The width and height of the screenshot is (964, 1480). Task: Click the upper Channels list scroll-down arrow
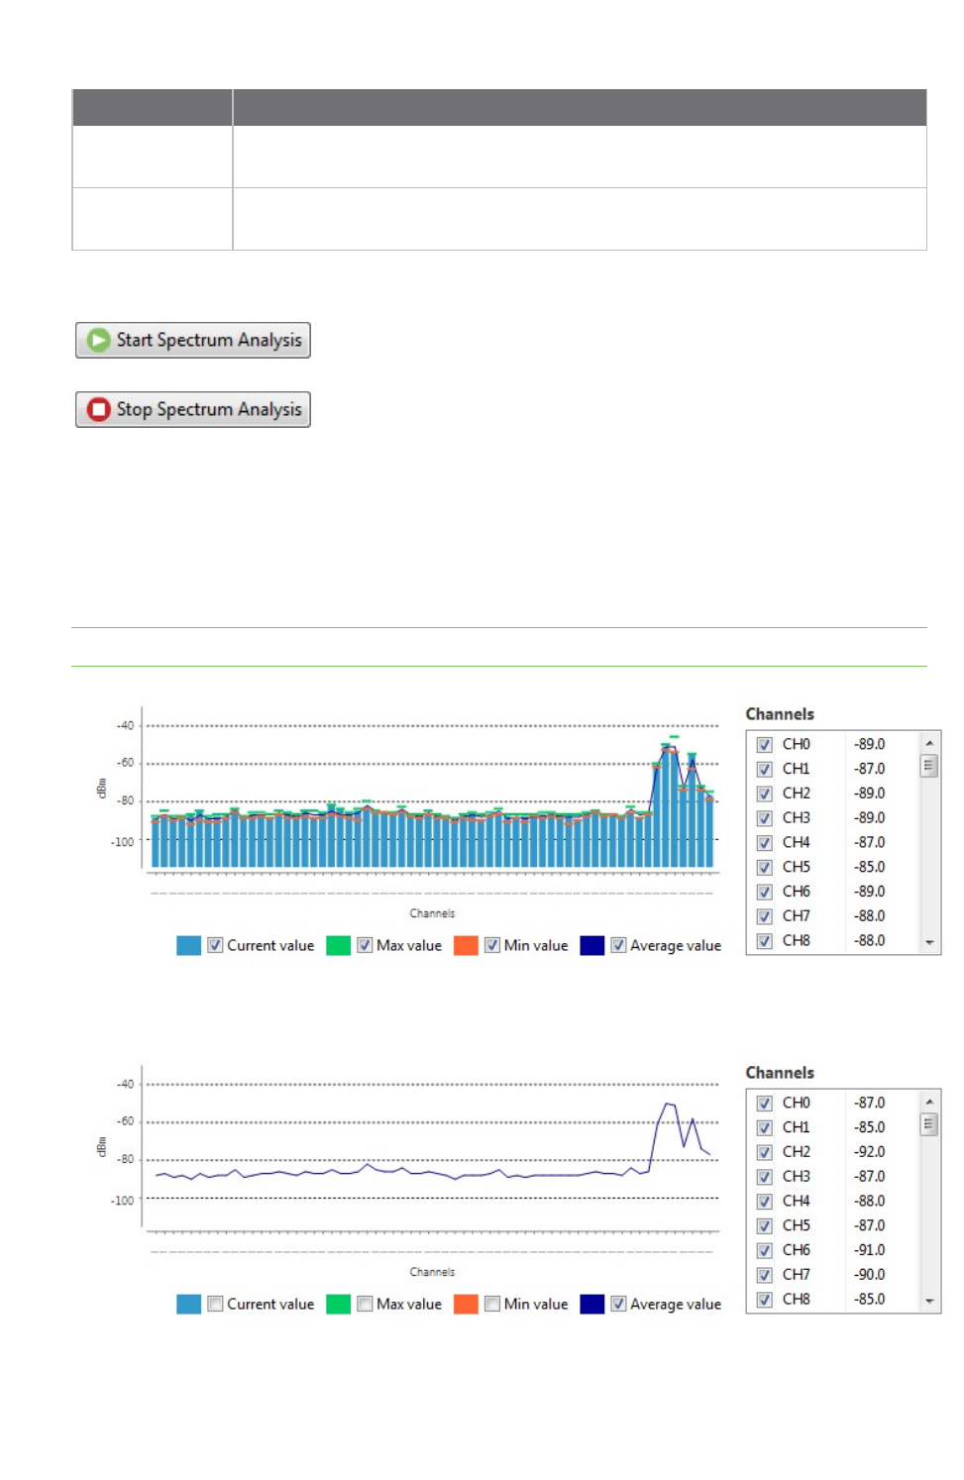(x=929, y=942)
